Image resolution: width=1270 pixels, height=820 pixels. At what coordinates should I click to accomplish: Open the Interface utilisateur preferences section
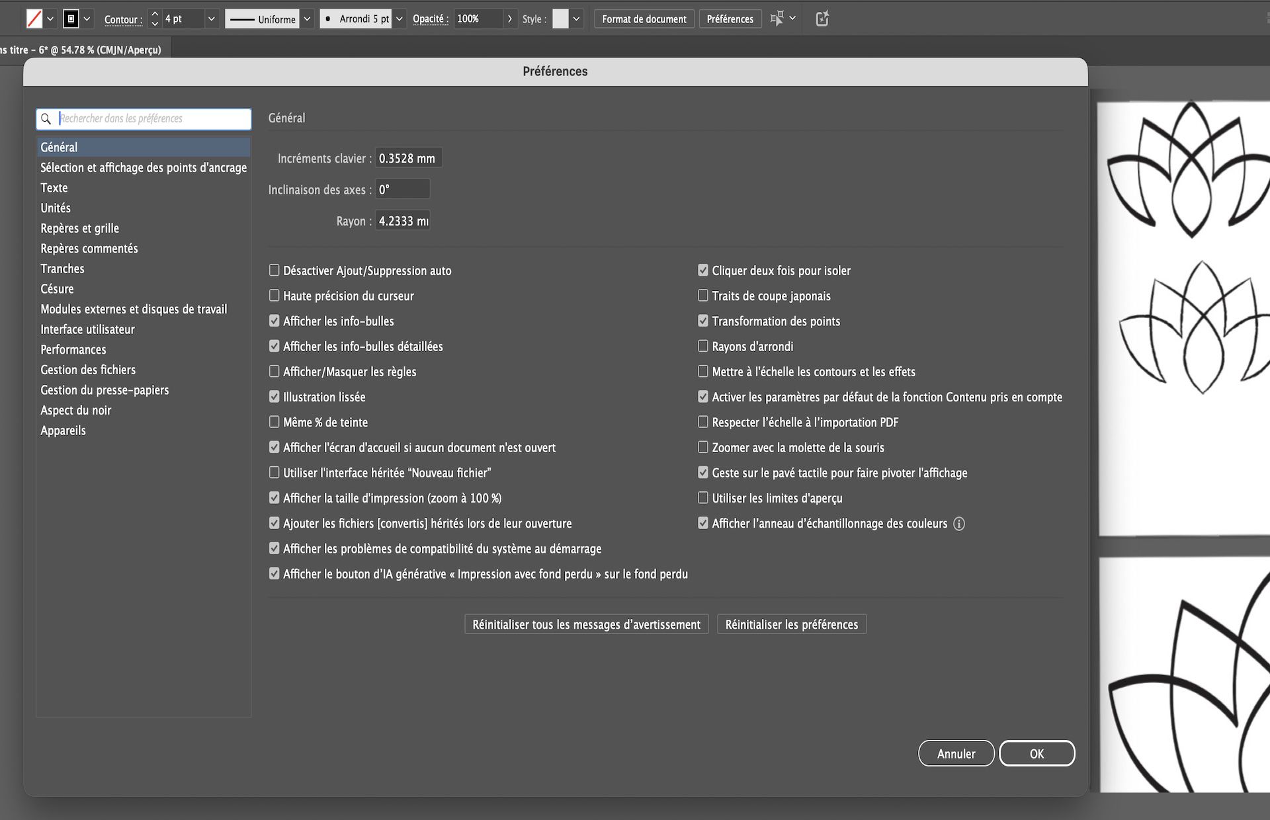point(87,329)
